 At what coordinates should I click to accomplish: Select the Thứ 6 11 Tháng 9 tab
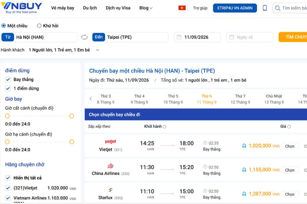click(x=207, y=99)
